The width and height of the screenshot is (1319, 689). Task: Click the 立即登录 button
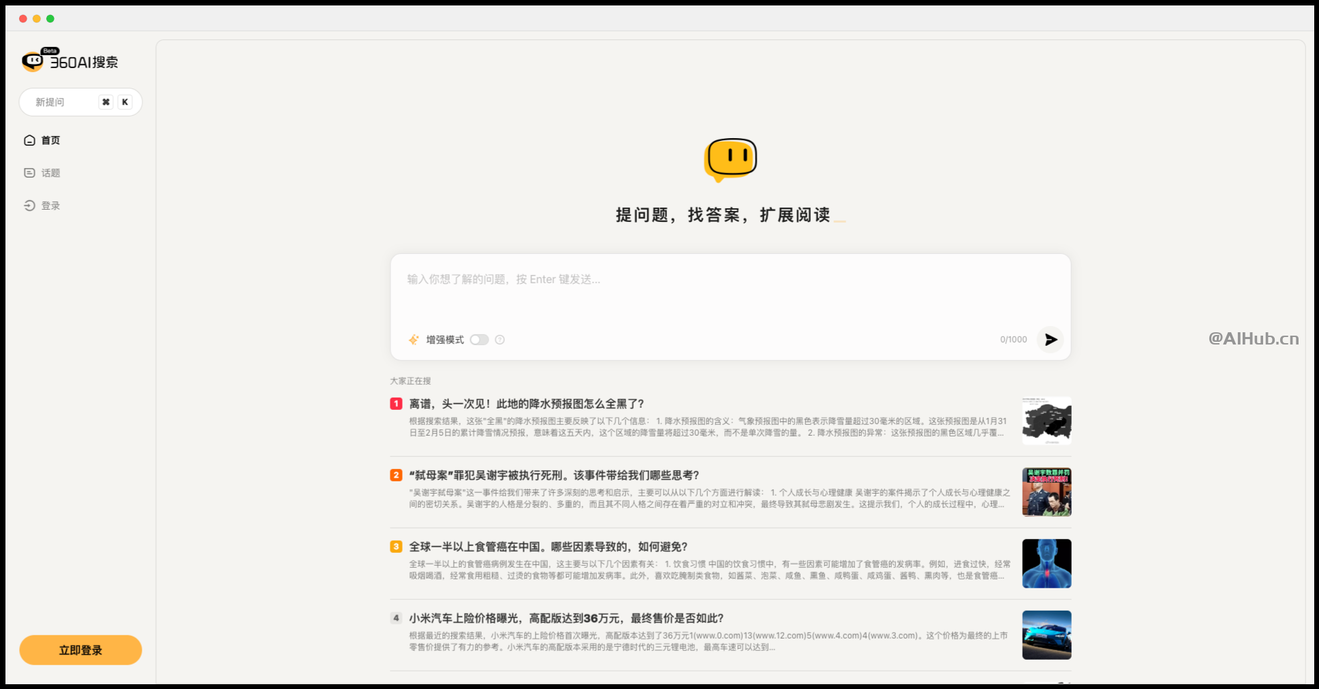(x=80, y=650)
